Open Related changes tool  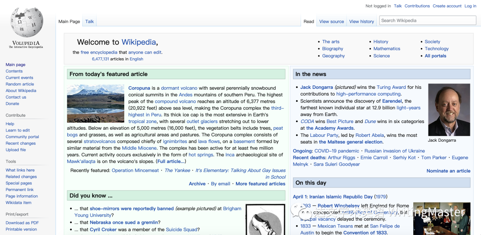pos(21,176)
